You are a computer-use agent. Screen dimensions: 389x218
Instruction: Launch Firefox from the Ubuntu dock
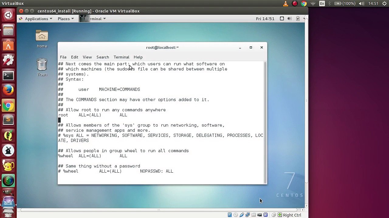(x=8, y=91)
